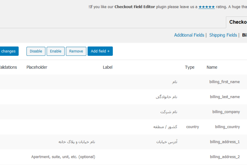
Task: Open the Shipping Fields section link
Action: (x=223, y=35)
